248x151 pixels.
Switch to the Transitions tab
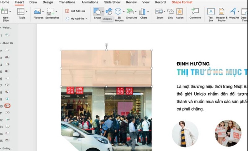click(67, 2)
